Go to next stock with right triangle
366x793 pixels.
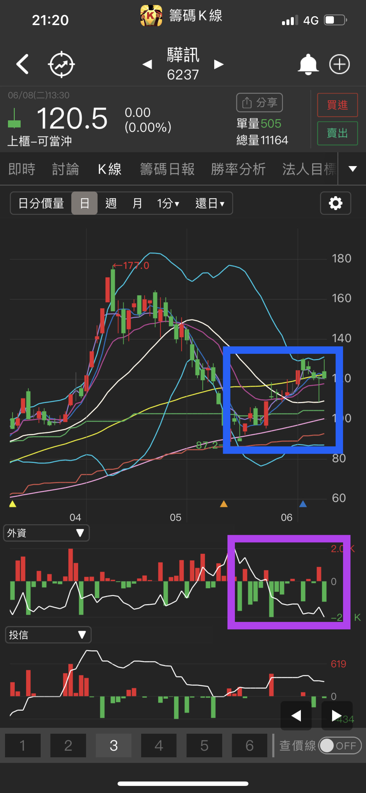point(219,64)
